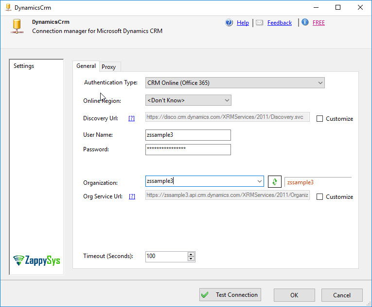The image size is (372, 307).
Task: Decrease Timeout with the down spinner arrow
Action: (191, 259)
